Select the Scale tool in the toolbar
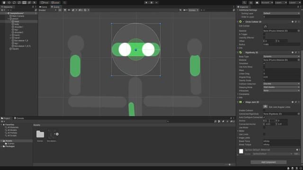Screen dimensions: 303x170 19,2
